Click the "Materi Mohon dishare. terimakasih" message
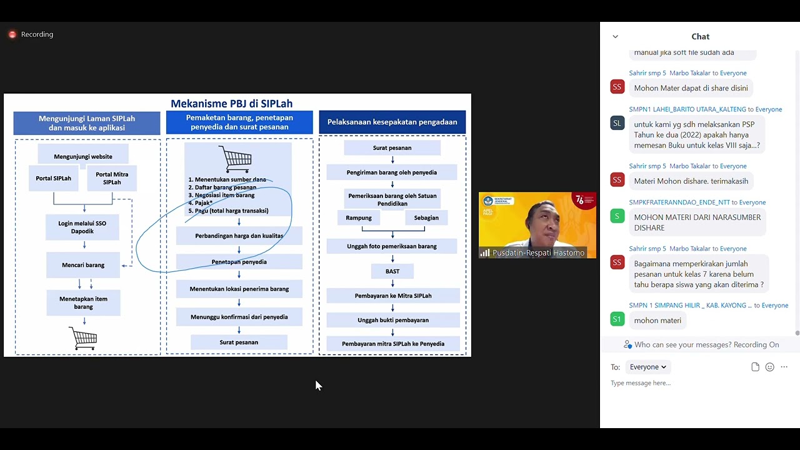The height and width of the screenshot is (450, 800). pos(691,181)
